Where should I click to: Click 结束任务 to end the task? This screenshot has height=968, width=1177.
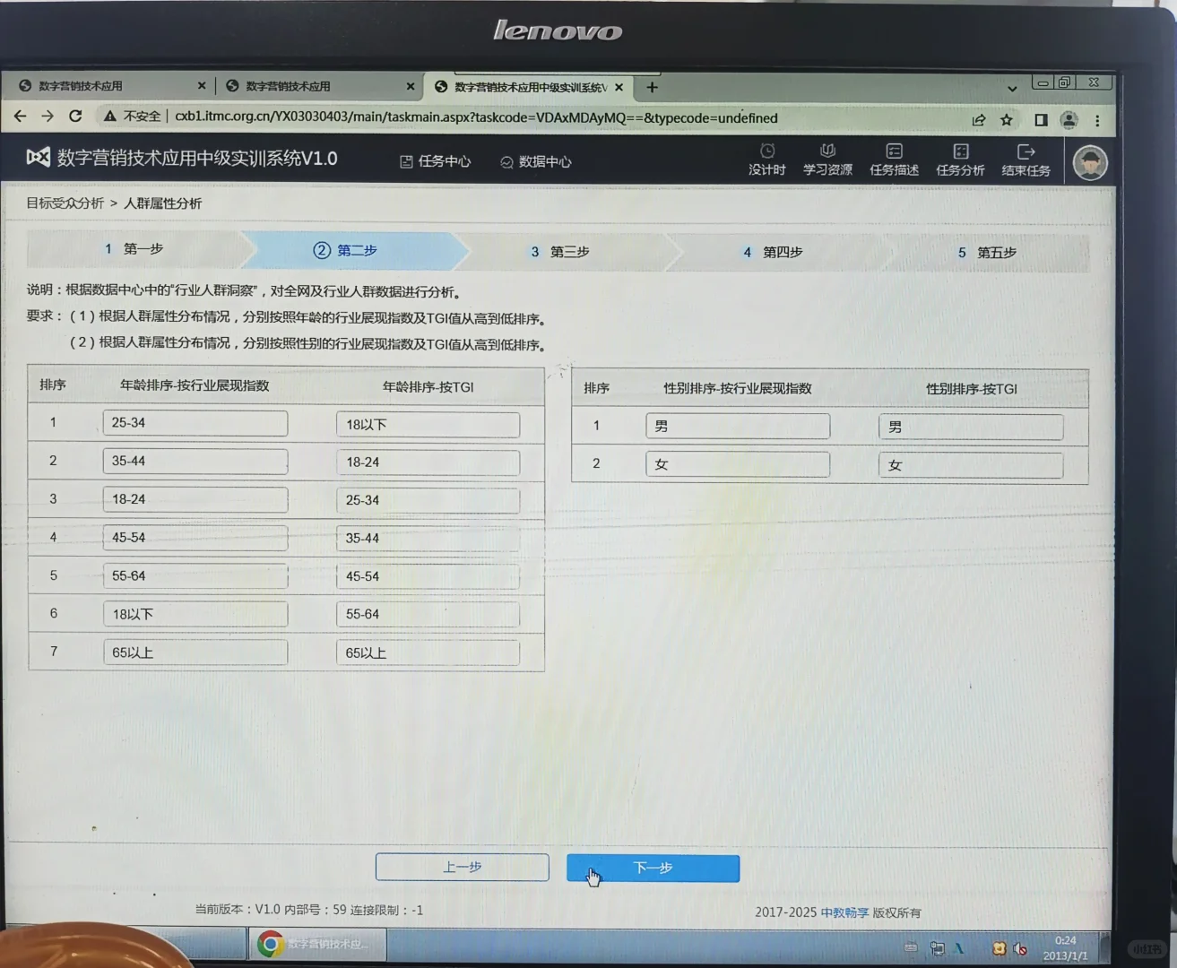pos(1026,161)
